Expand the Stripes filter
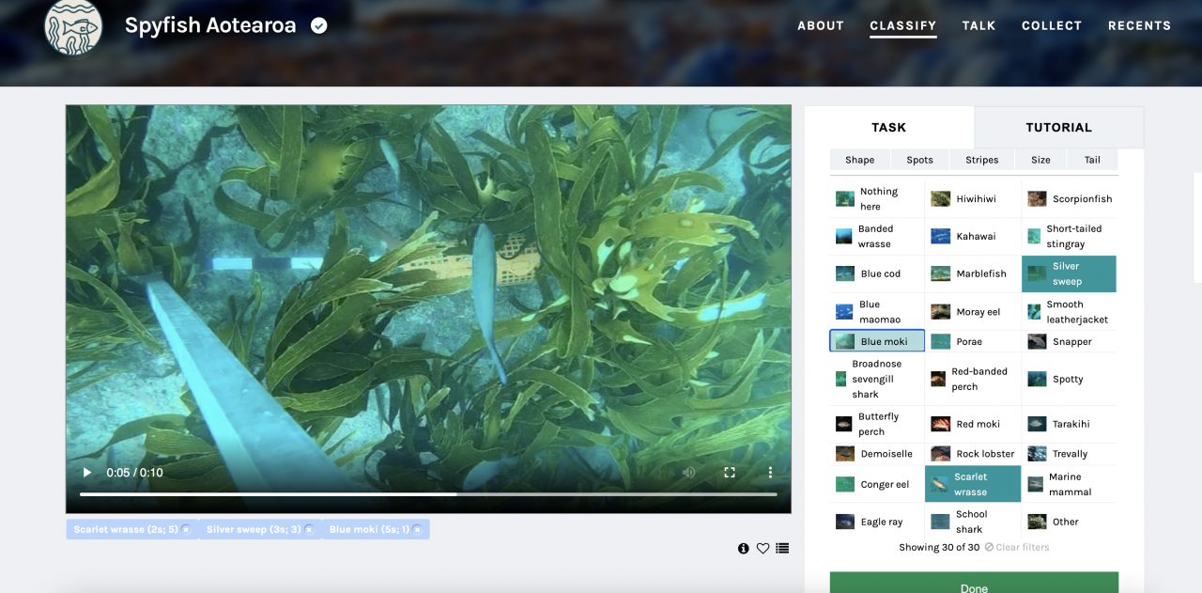 981,160
